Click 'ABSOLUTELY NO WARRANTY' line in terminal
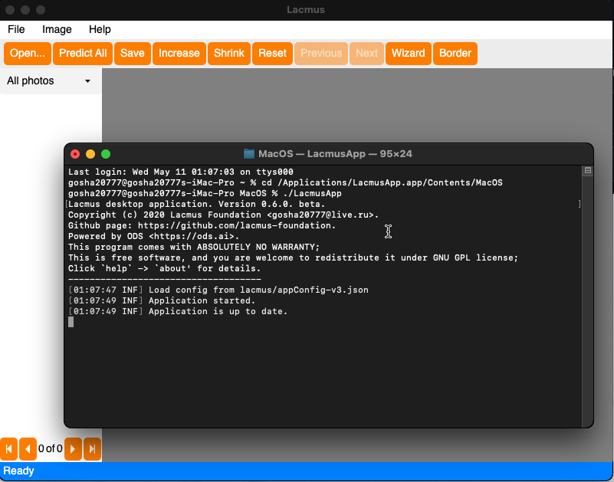The height and width of the screenshot is (482, 614). pyautogui.click(x=194, y=247)
